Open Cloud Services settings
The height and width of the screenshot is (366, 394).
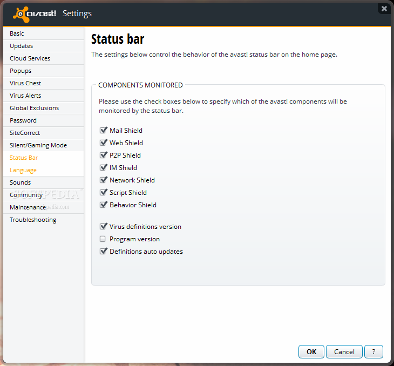click(x=44, y=58)
